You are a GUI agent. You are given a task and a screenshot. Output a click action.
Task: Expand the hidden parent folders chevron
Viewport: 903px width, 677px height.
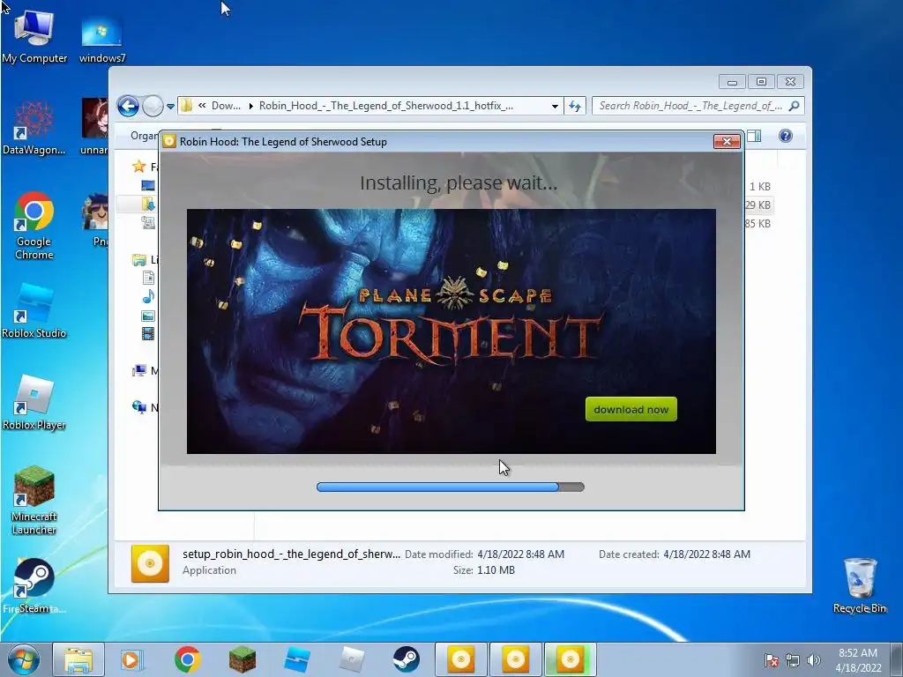point(202,106)
